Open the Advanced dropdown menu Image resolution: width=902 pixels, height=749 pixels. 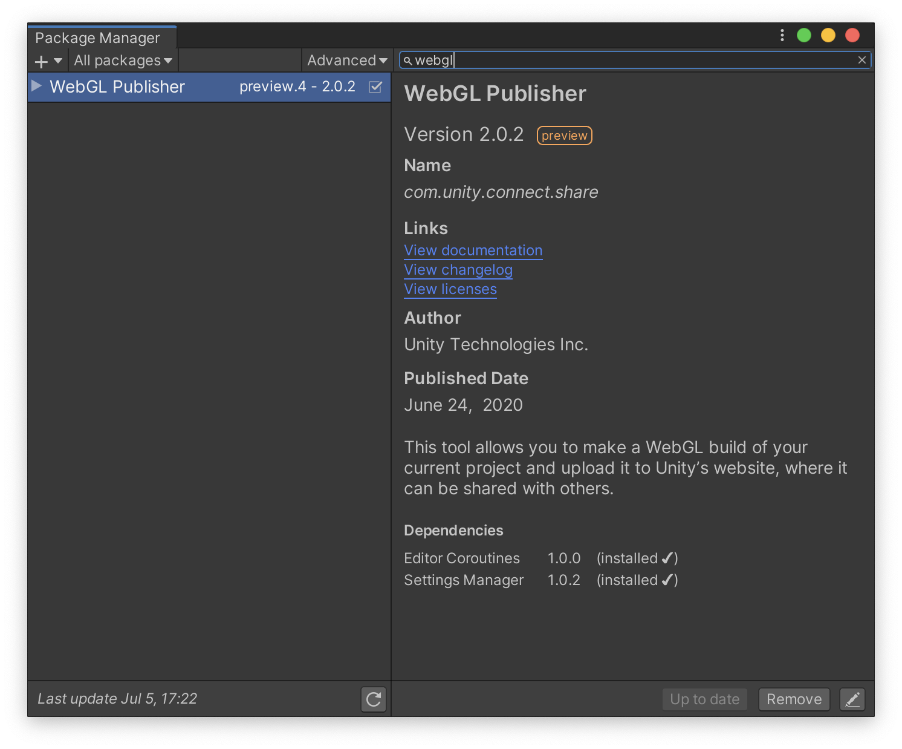pos(347,61)
